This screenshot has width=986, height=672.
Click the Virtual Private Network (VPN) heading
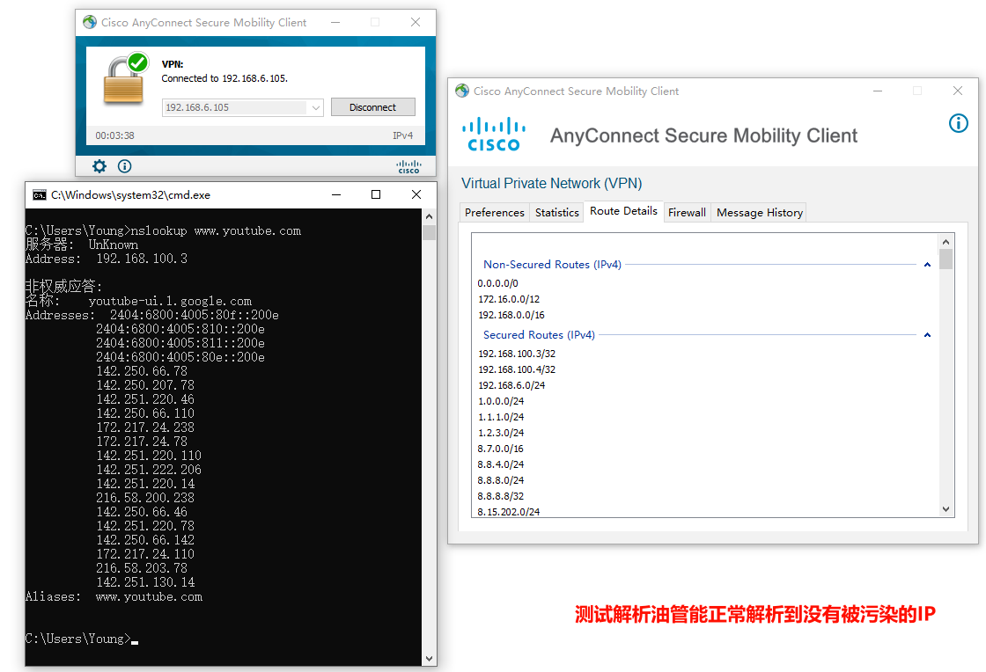[x=551, y=183]
